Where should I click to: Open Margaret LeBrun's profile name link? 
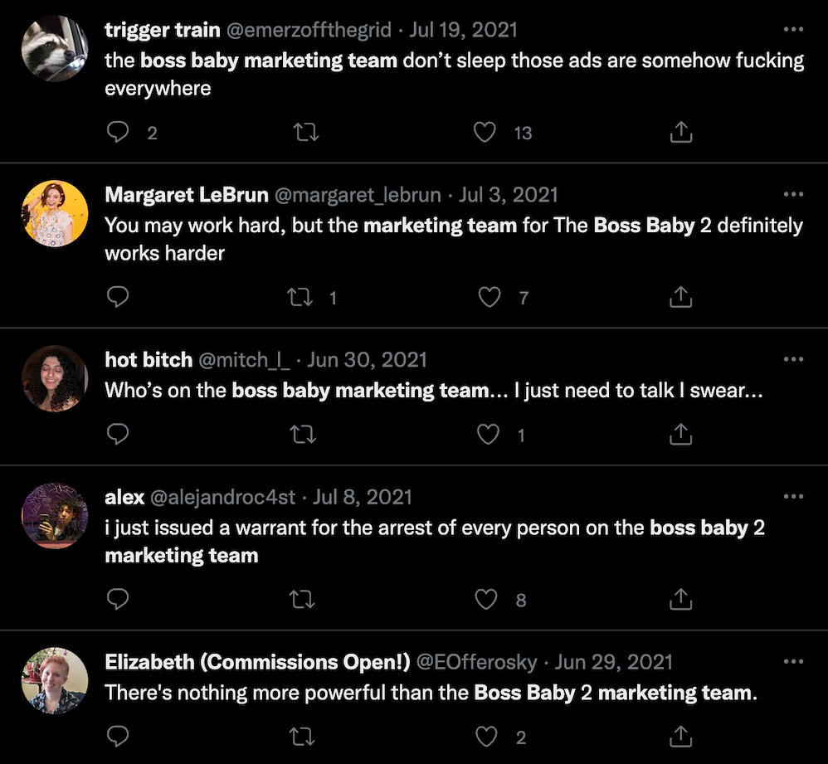pyautogui.click(x=187, y=195)
